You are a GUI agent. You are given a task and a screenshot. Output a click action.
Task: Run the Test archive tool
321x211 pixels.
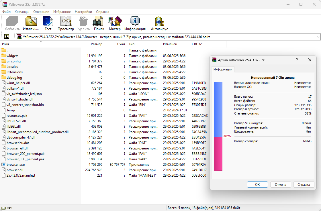[48, 23]
